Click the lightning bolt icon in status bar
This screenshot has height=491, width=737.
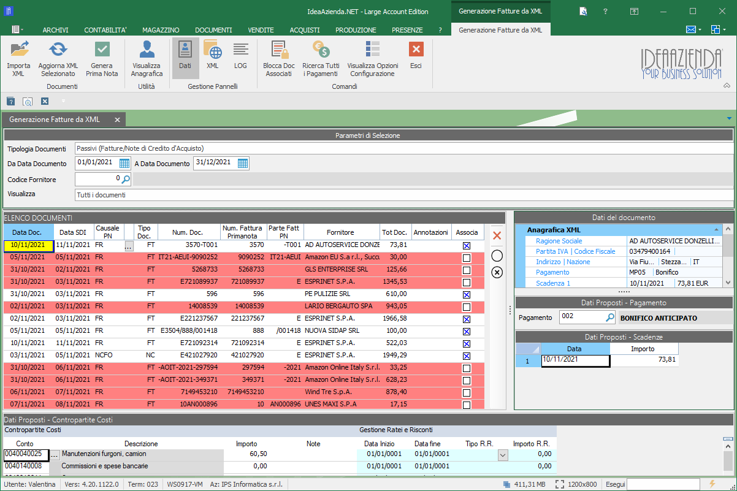point(712,484)
